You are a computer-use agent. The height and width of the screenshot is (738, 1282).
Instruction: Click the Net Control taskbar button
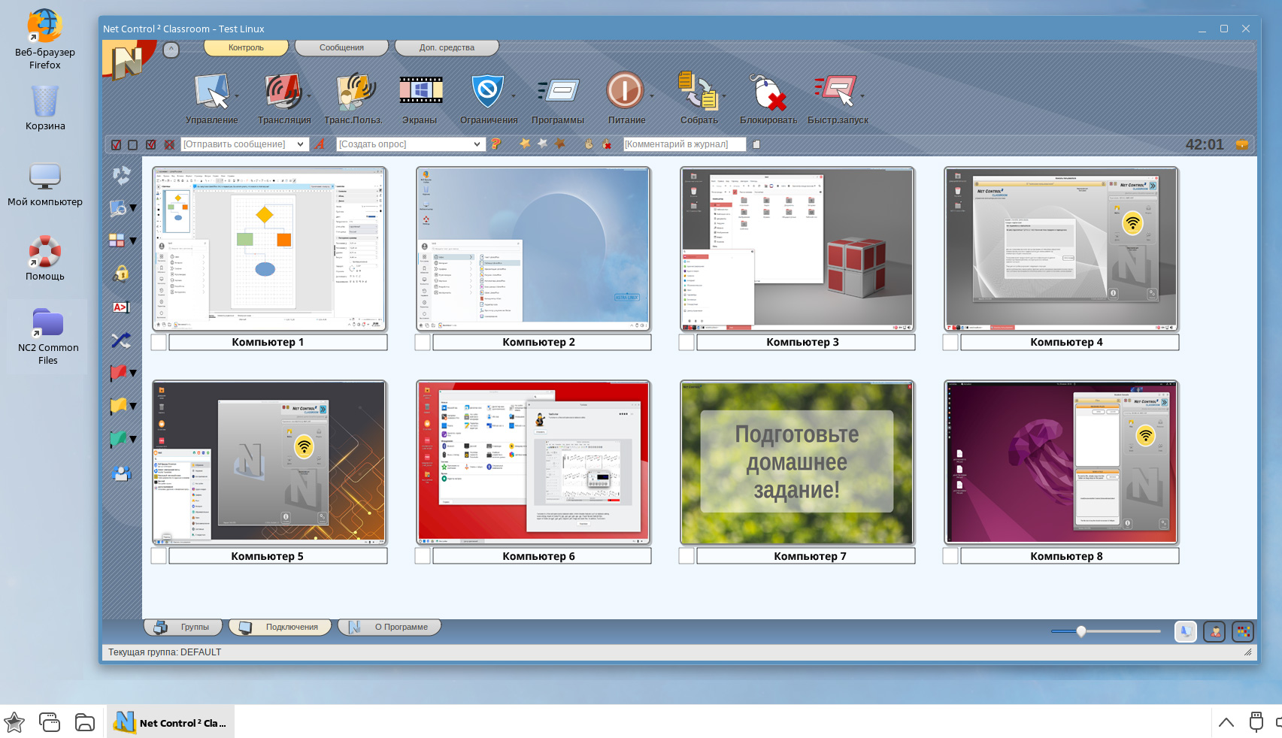click(x=171, y=723)
